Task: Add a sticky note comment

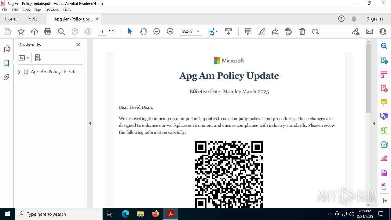Action: click(248, 31)
